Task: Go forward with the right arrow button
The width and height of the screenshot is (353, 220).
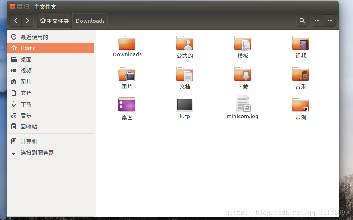Action: click(x=28, y=21)
